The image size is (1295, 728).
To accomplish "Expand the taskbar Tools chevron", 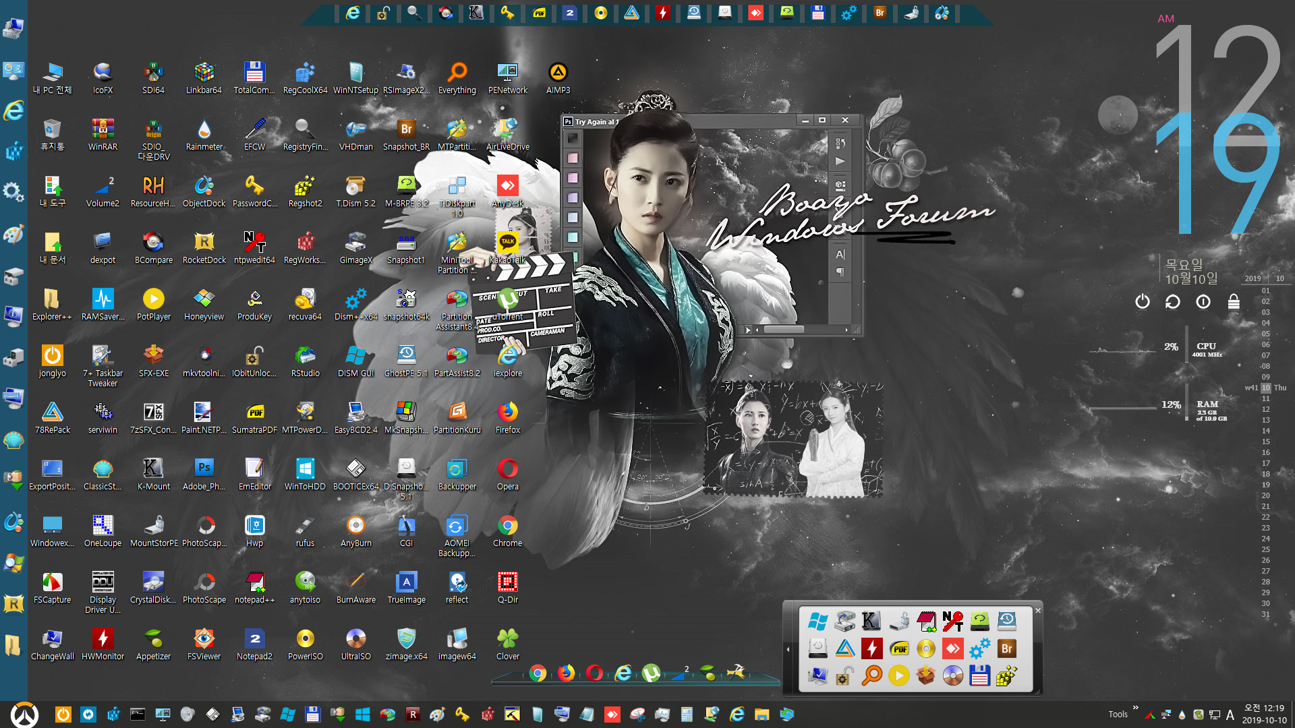I will (1135, 708).
